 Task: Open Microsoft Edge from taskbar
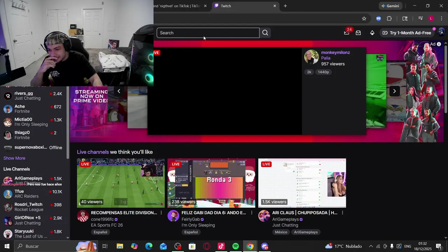click(x=149, y=246)
